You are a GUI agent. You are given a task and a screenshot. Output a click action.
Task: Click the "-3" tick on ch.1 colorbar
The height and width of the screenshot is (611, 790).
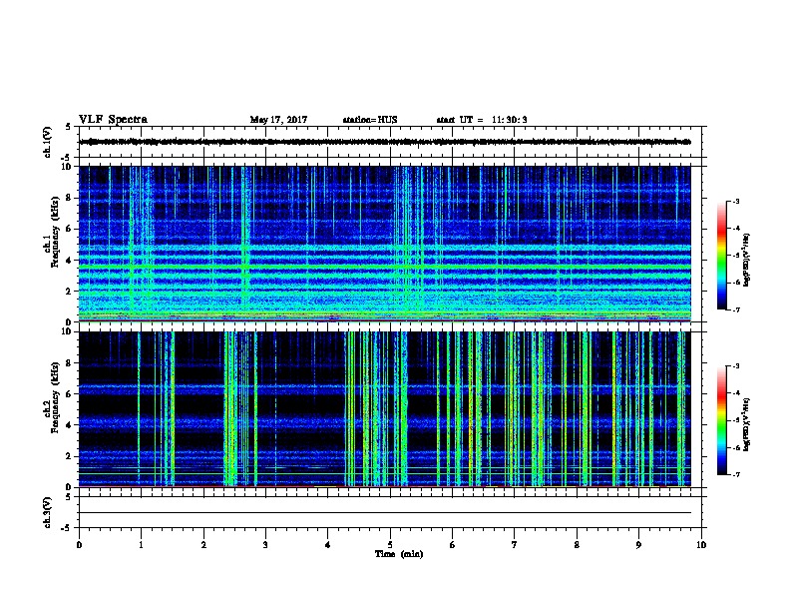pyautogui.click(x=735, y=201)
